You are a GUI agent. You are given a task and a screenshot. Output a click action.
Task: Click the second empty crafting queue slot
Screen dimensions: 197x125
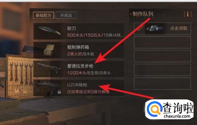point(162,56)
